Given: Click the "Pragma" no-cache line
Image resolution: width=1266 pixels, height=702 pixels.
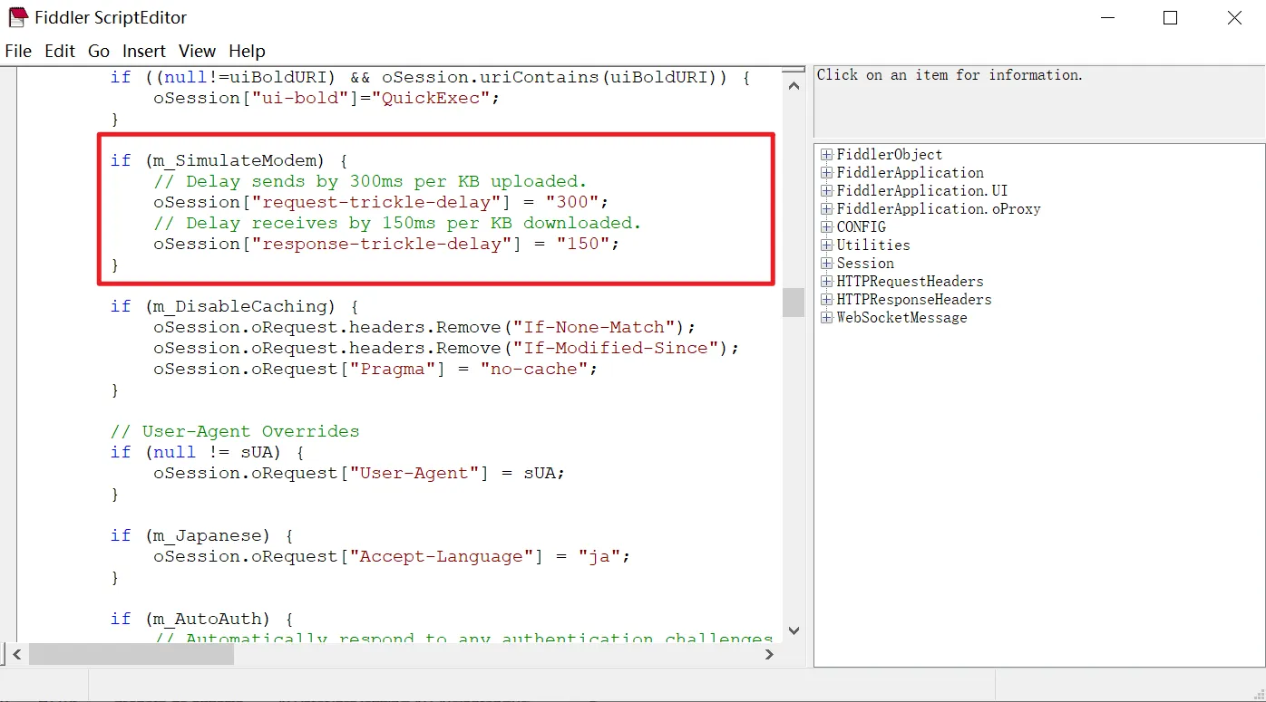Looking at the screenshot, I should point(375,369).
